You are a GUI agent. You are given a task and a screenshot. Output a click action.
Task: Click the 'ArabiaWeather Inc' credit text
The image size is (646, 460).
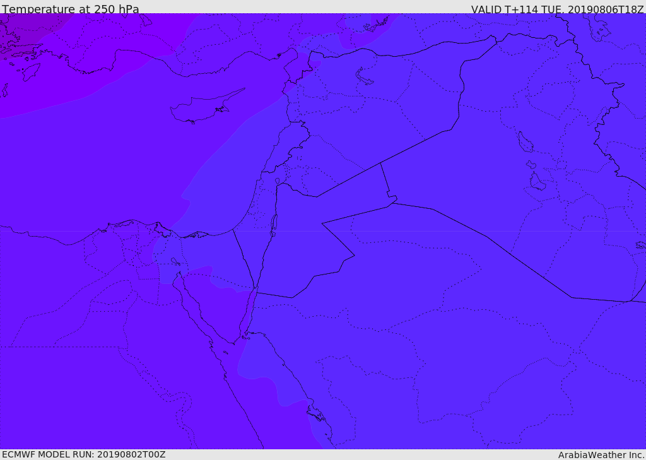[601, 455]
